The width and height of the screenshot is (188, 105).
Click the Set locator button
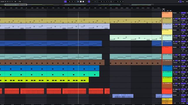[x=164, y=9]
